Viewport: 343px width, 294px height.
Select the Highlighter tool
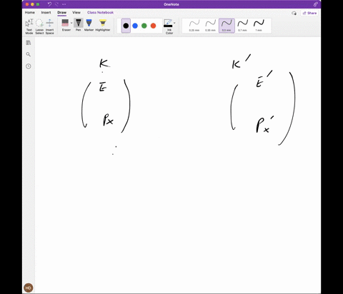pyautogui.click(x=103, y=25)
